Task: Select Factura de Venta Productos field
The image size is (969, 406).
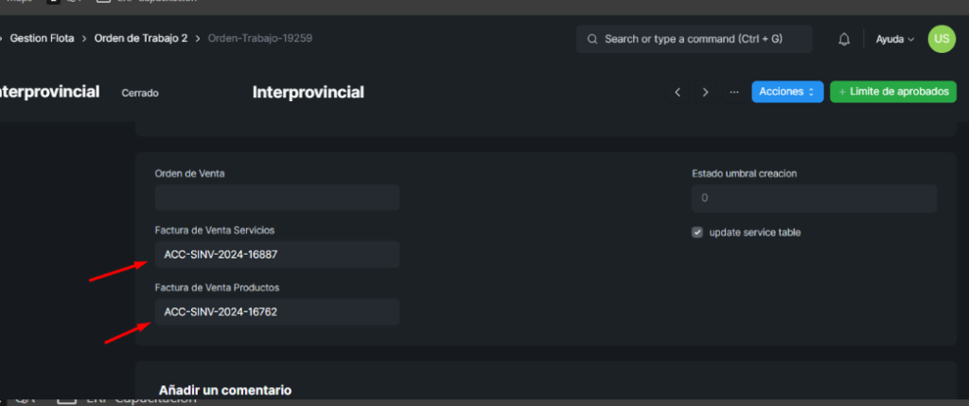Action: pyautogui.click(x=277, y=312)
